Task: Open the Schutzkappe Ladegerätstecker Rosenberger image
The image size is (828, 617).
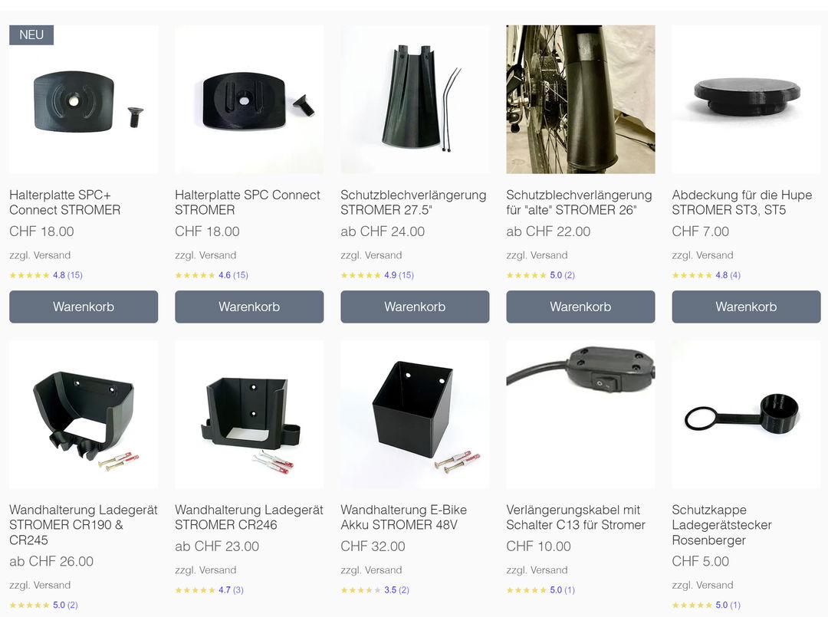Action: 746,415
